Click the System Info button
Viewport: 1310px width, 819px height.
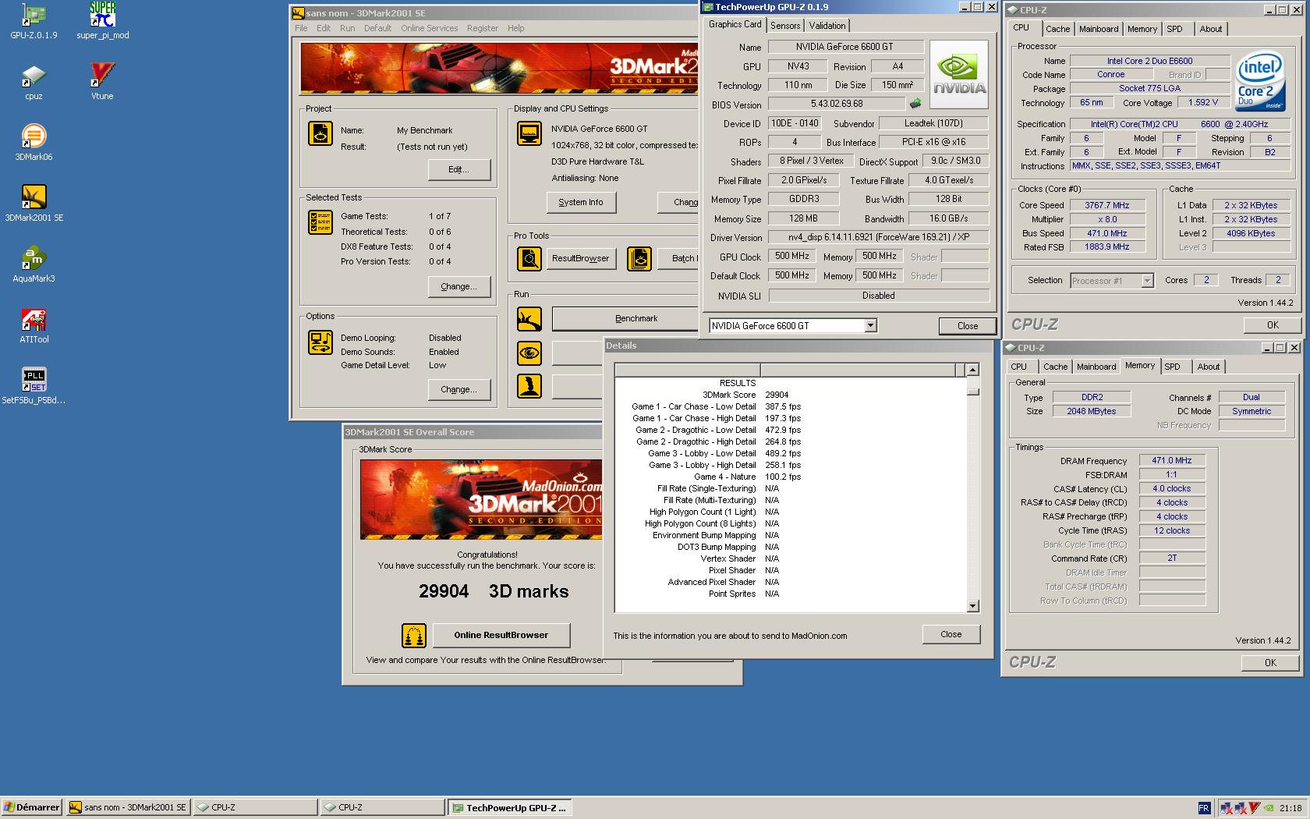[581, 202]
